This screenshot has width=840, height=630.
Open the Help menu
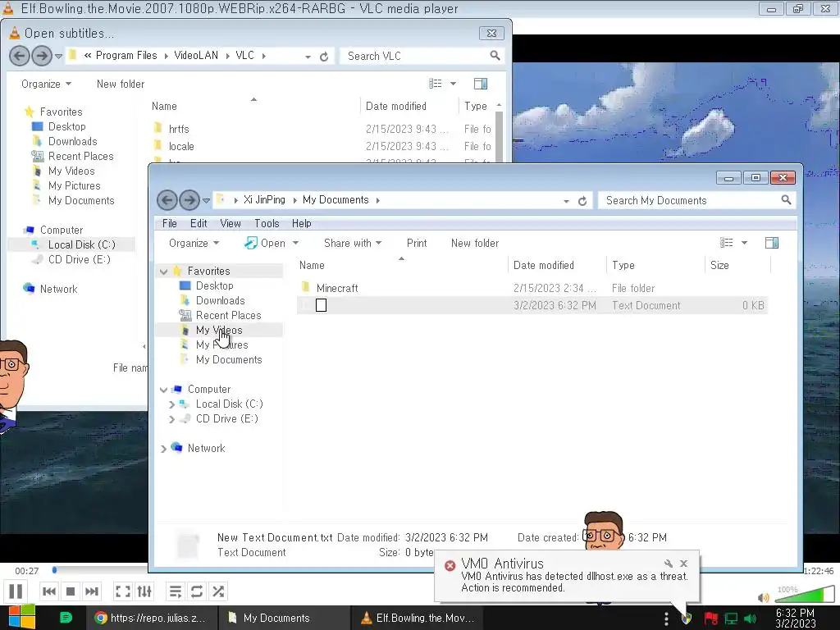(x=302, y=223)
